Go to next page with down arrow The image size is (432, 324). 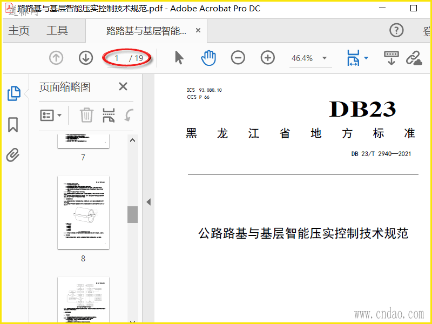[86, 58]
